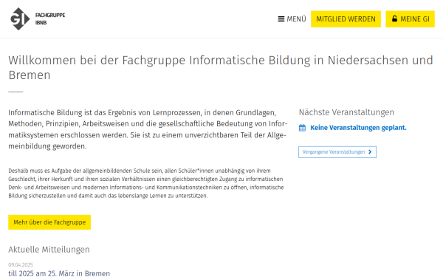Image resolution: width=443 pixels, height=277 pixels.
Task: Click 'Keine Veranstaltungen geplant.' link
Action: tap(358, 128)
